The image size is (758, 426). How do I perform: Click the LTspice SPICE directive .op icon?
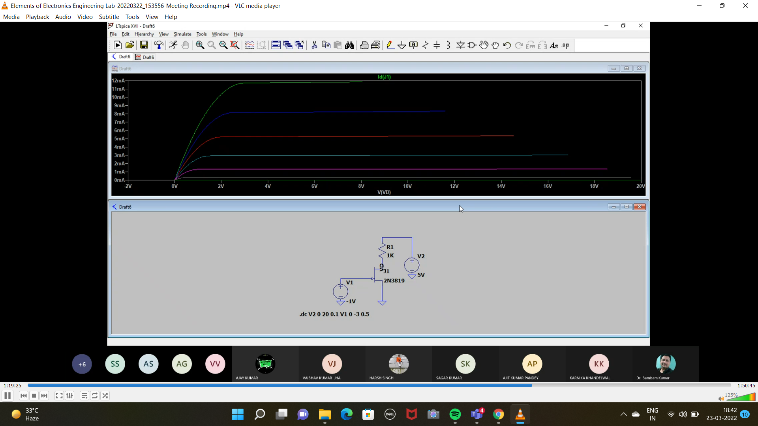(566, 45)
